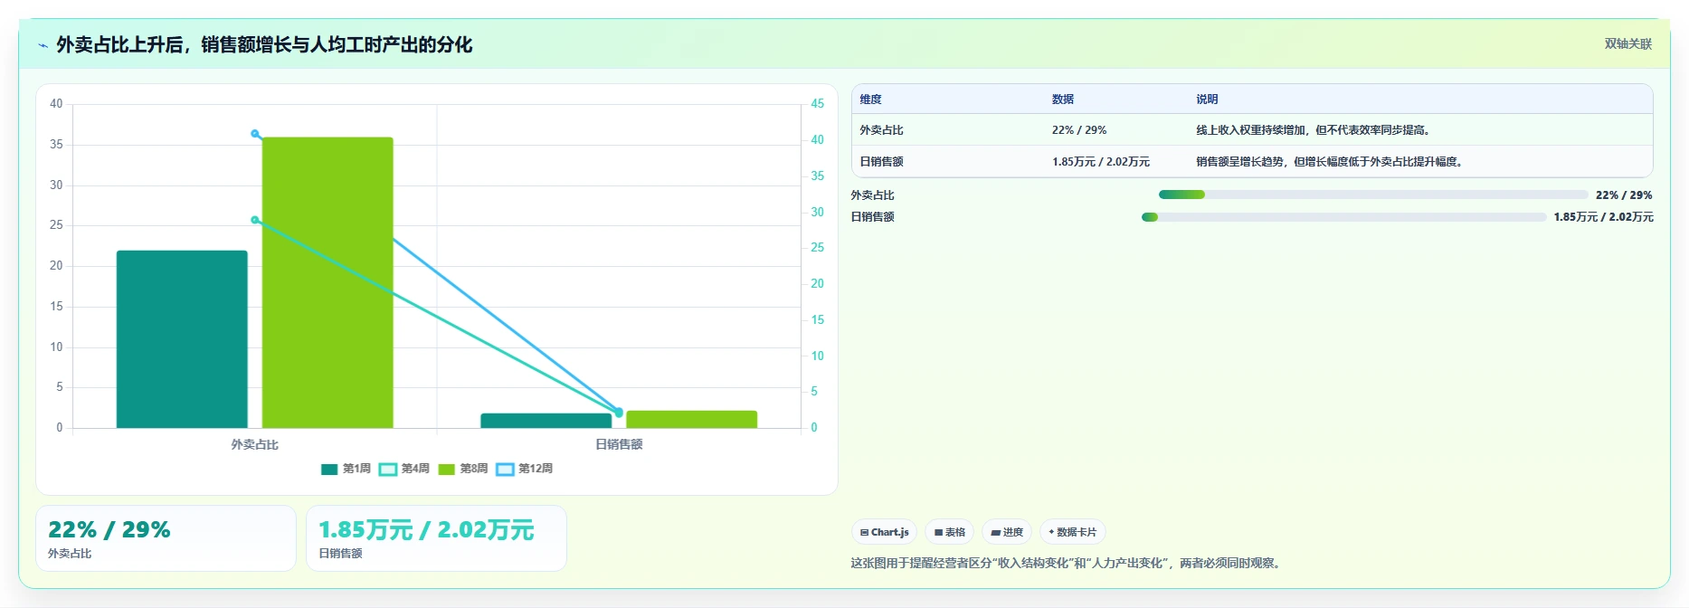Click the teal 第4周 line point over 外卖占比
The width and height of the screenshot is (1689, 608).
coord(255,220)
